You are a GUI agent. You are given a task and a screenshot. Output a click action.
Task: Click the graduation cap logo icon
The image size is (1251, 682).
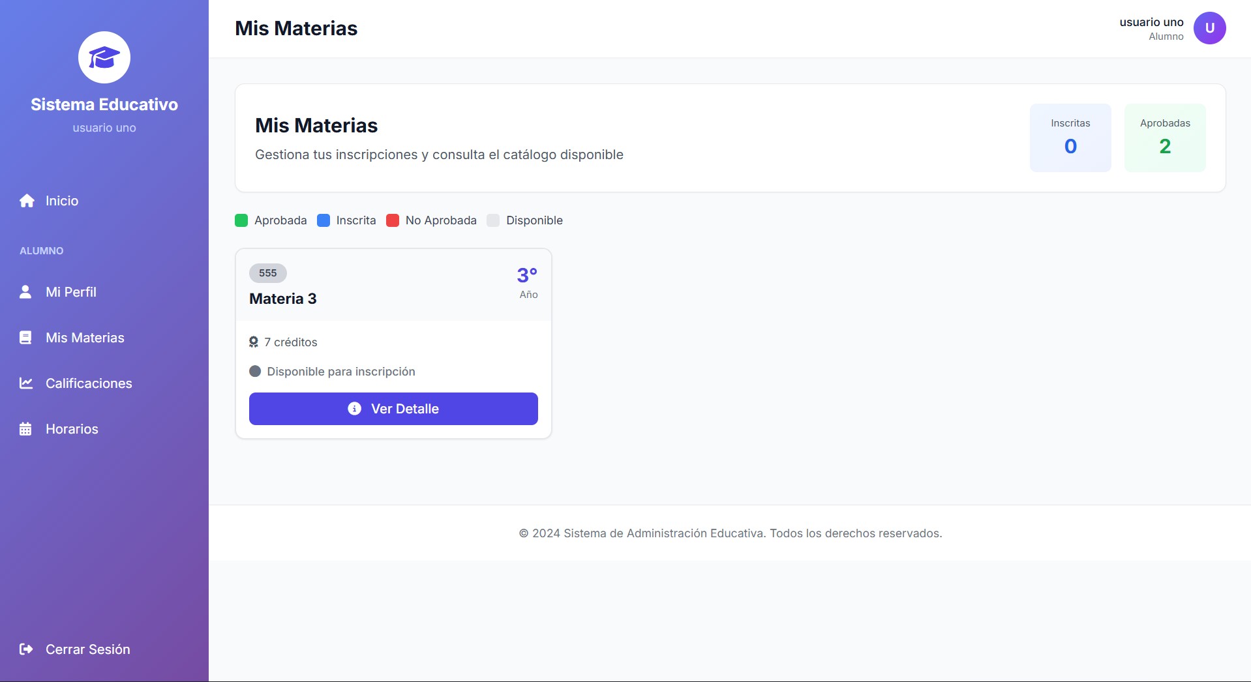104,57
